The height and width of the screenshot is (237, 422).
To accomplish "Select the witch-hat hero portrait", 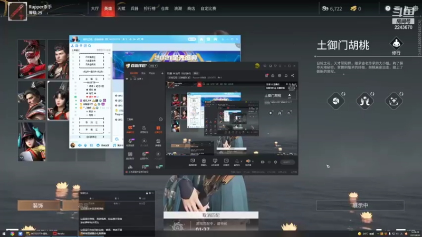I will click(x=32, y=142).
